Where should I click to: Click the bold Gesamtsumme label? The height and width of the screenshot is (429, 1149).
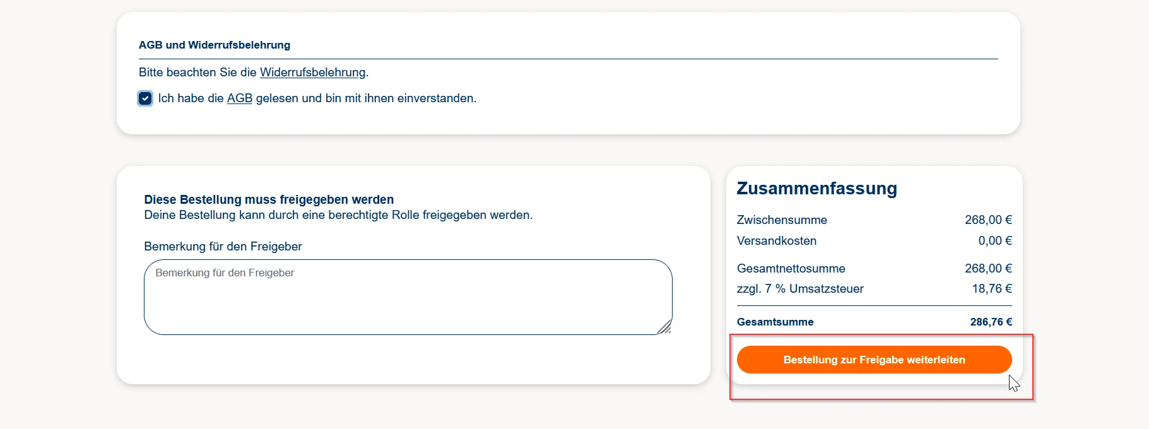pos(775,322)
